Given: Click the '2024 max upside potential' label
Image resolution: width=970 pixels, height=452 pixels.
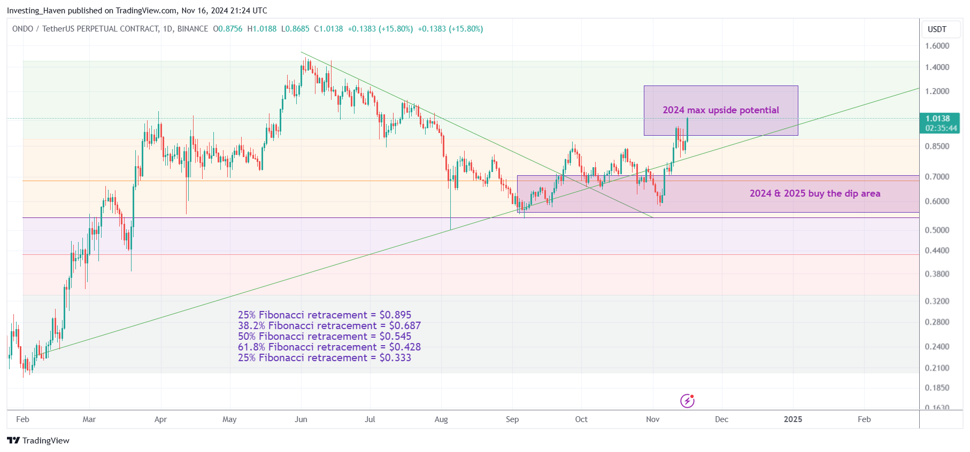Looking at the screenshot, I should [x=721, y=110].
